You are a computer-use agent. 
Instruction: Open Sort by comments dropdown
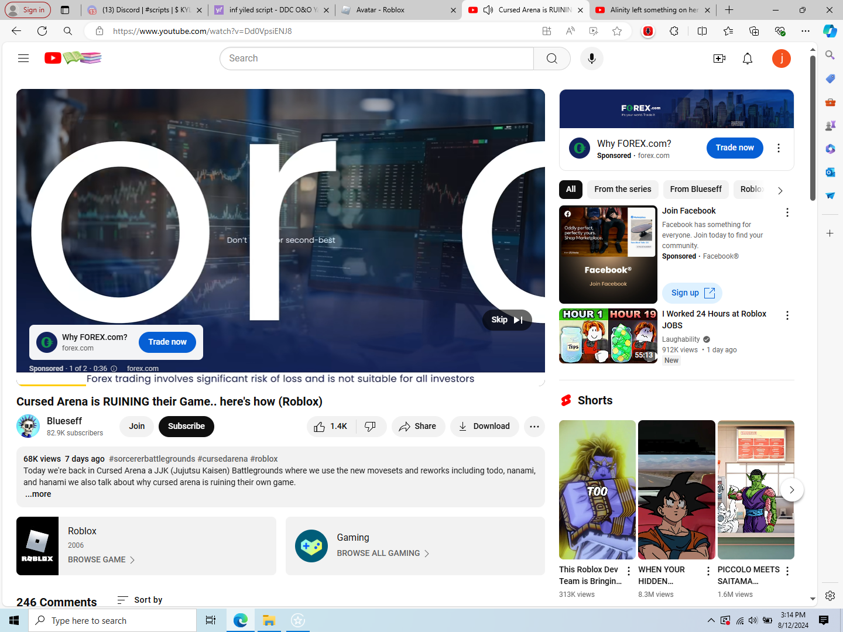click(x=140, y=600)
